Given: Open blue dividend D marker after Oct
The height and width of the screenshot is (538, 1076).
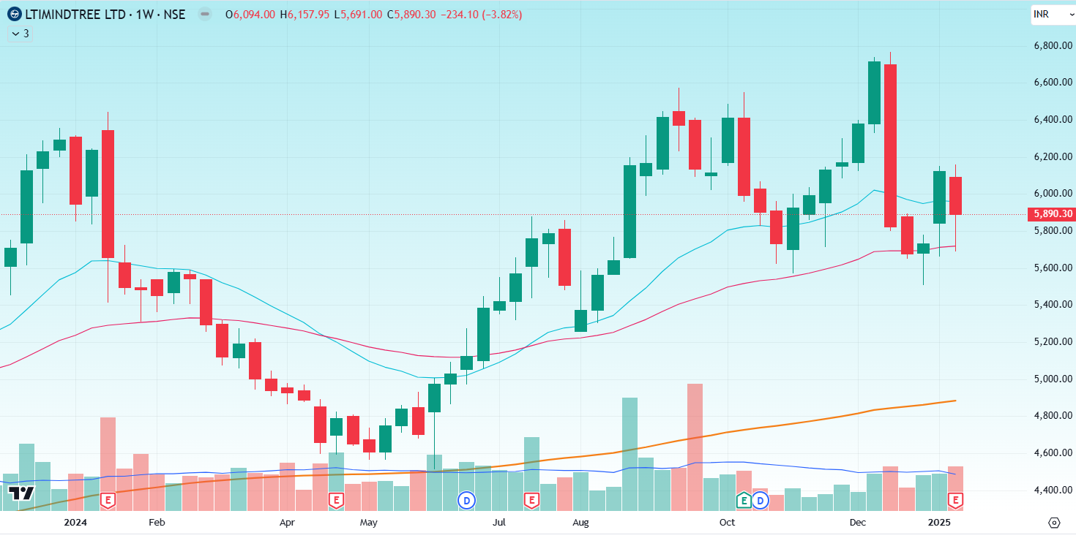Looking at the screenshot, I should (x=761, y=501).
